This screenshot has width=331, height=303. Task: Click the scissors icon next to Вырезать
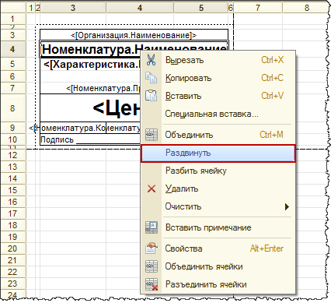point(152,60)
